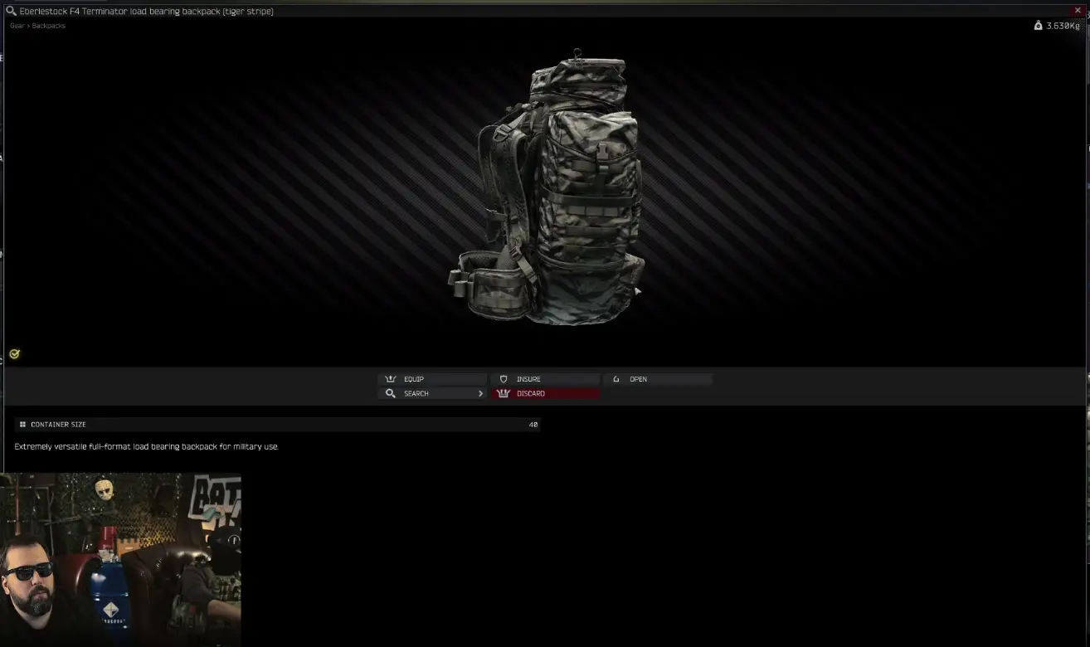Click the Gear > Backpacks breadcrumb
The image size is (1090, 647).
[37, 26]
